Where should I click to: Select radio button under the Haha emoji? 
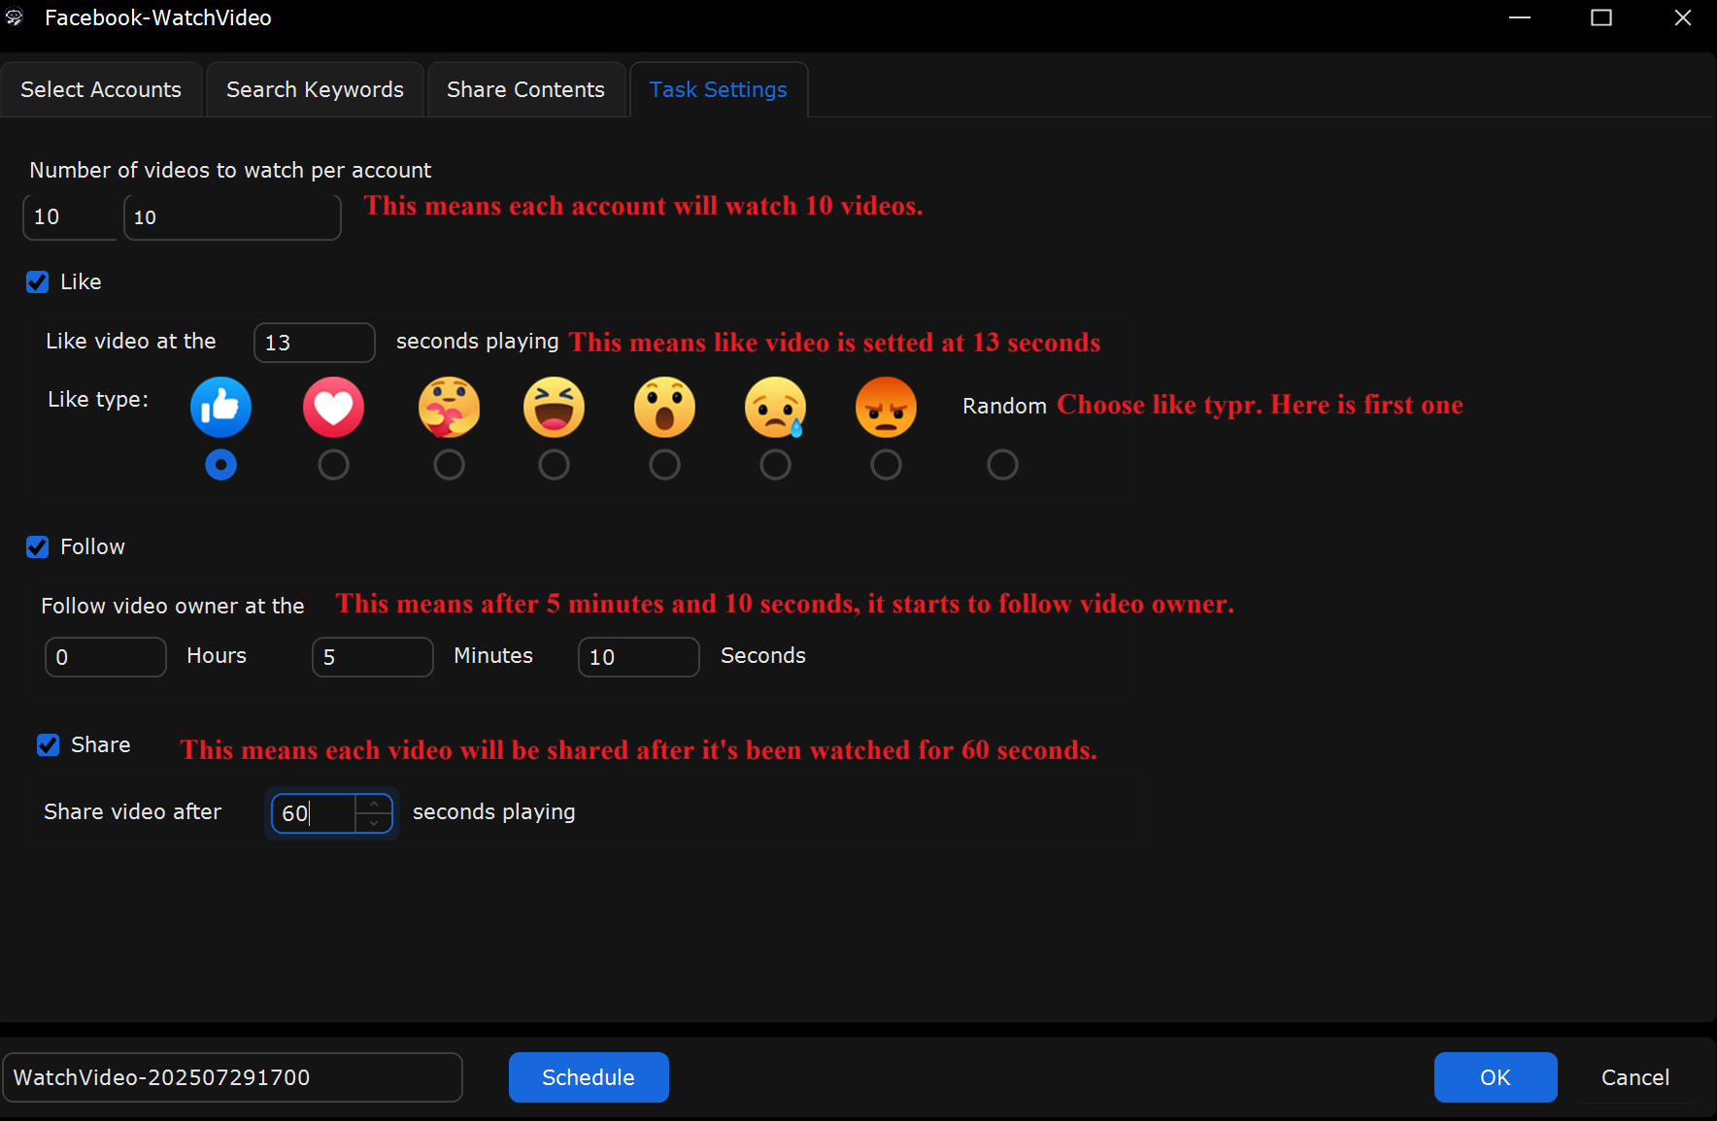554,465
